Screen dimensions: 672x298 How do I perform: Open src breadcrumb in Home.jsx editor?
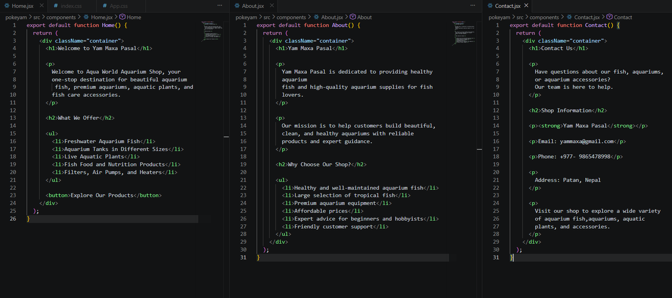[x=38, y=17]
